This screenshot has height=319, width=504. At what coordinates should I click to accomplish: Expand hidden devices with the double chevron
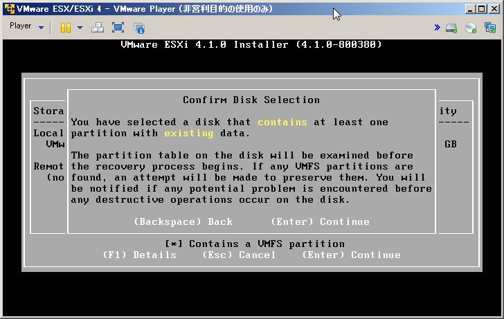(x=437, y=27)
